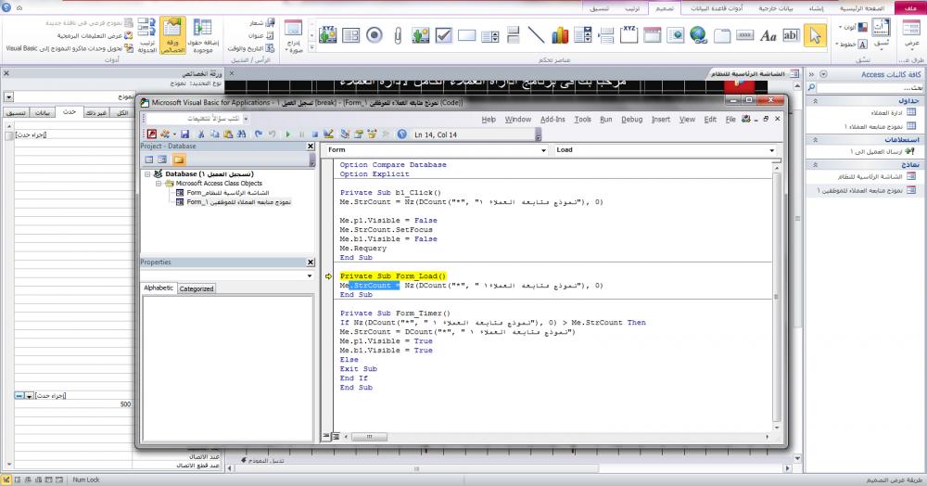Collapse the Forms group in navigation pane

click(x=815, y=165)
